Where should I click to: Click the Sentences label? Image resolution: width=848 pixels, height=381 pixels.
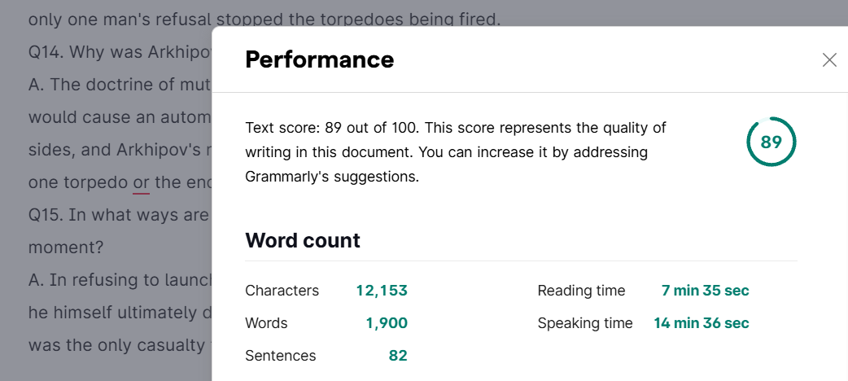tap(281, 356)
